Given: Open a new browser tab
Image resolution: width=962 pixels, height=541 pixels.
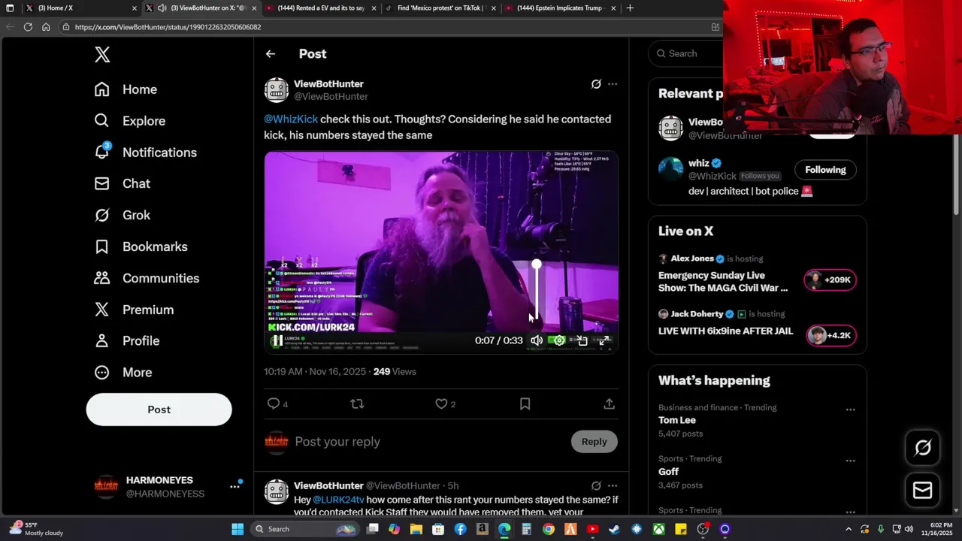Looking at the screenshot, I should coord(630,8).
